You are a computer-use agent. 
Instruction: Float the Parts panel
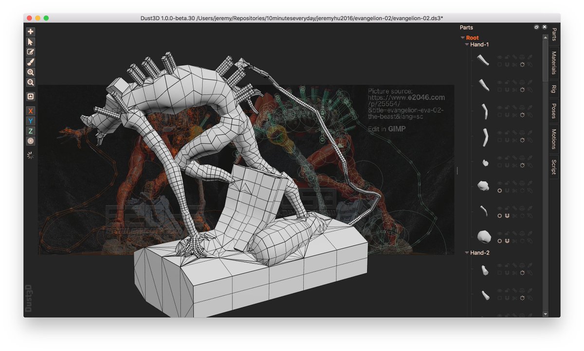point(536,27)
